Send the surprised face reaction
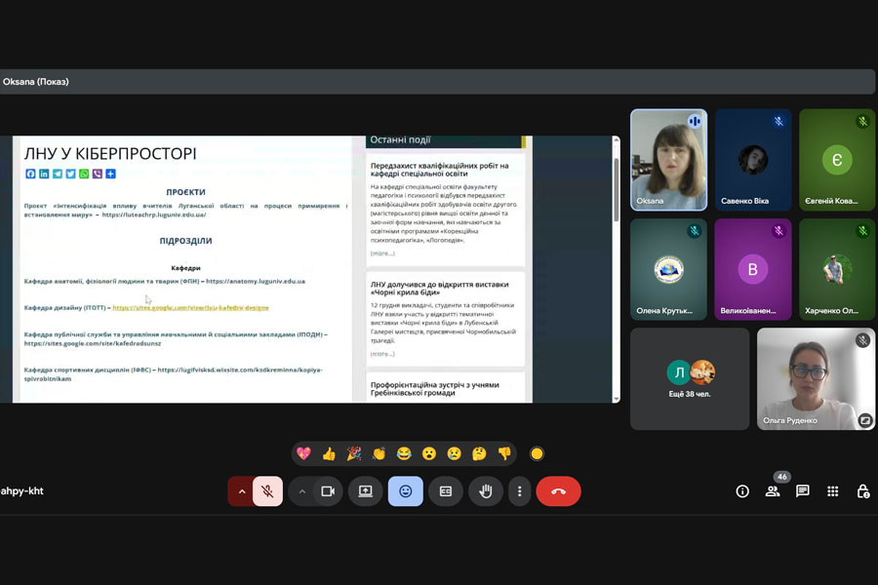878x585 pixels. tap(429, 453)
